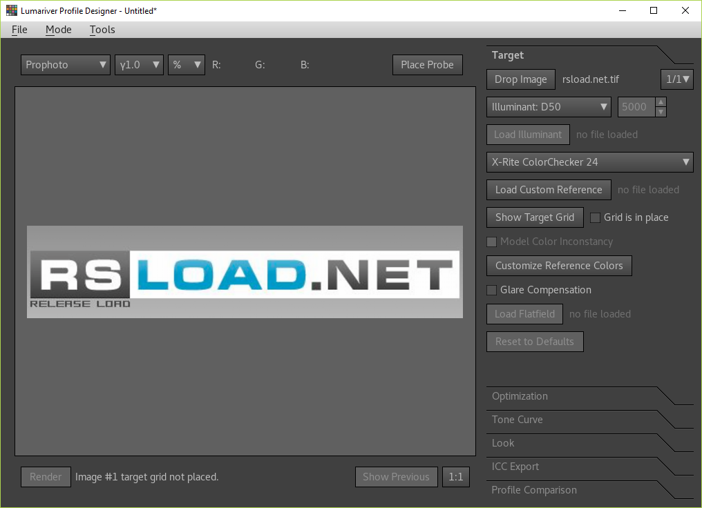The width and height of the screenshot is (702, 508).
Task: Open the X-Rite ColorChecker 24 target dropdown
Action: point(589,162)
